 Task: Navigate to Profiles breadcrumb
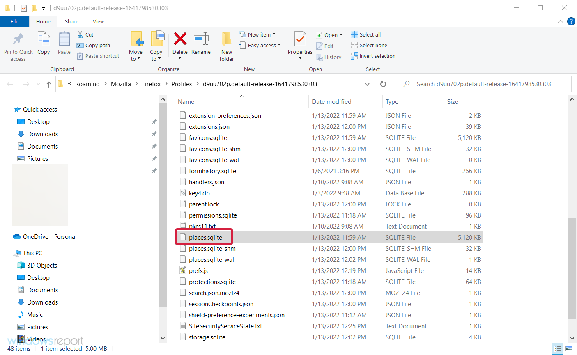182,84
